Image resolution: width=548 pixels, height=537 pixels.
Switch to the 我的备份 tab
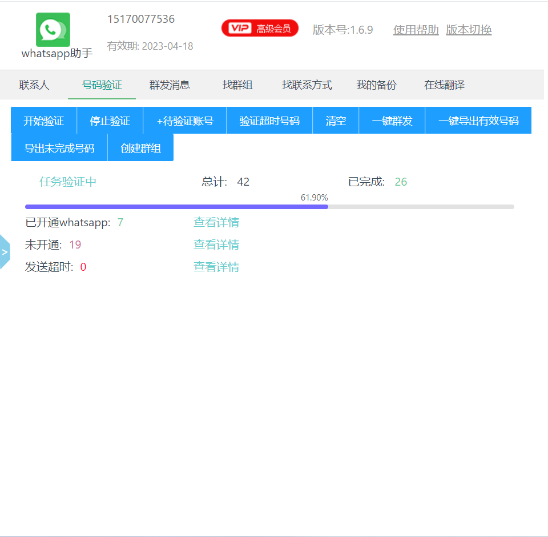[x=376, y=85]
